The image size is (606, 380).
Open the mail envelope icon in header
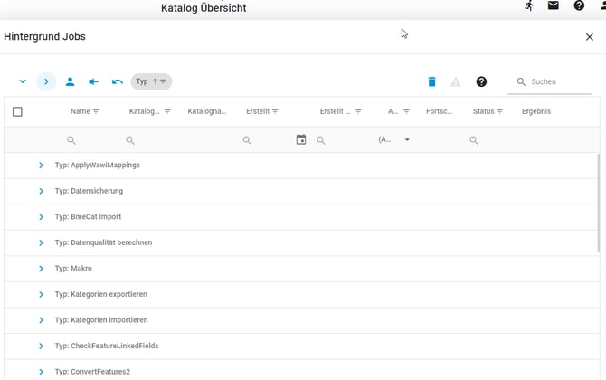coord(553,6)
